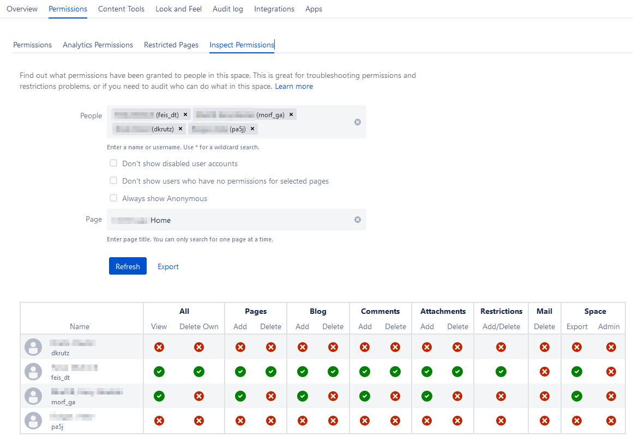Click dkrutz user avatar
This screenshot has height=443, width=633.
[33, 347]
